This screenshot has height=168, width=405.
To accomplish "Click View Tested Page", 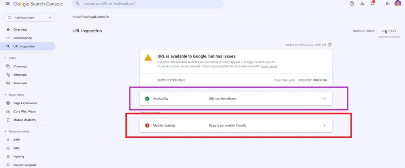I will pyautogui.click(x=171, y=80).
